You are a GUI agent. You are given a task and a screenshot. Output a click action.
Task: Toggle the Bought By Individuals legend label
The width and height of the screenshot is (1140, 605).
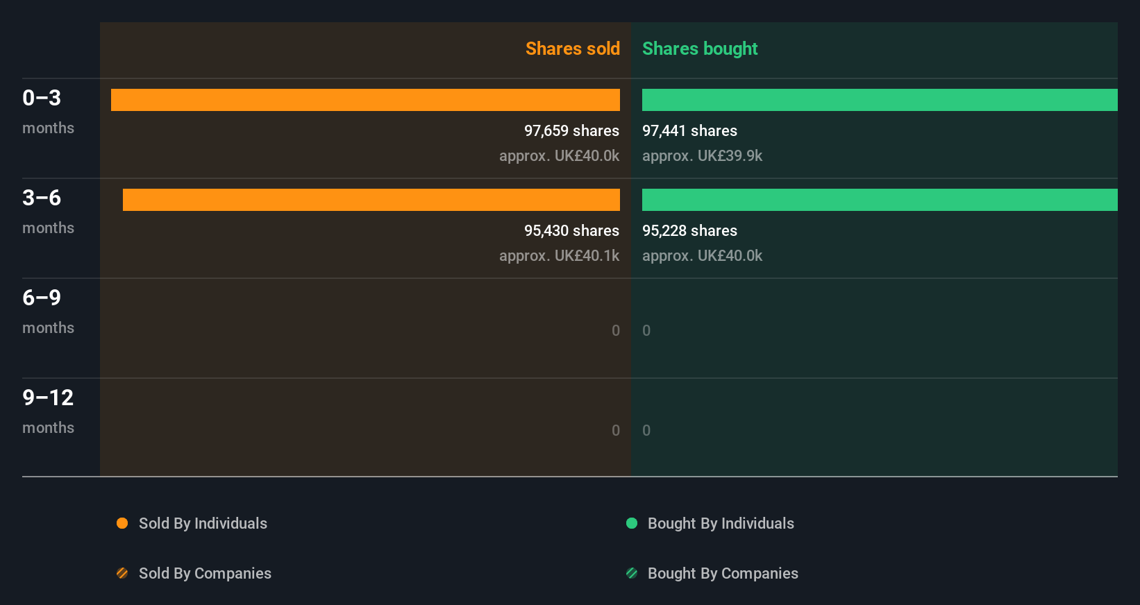coord(721,524)
